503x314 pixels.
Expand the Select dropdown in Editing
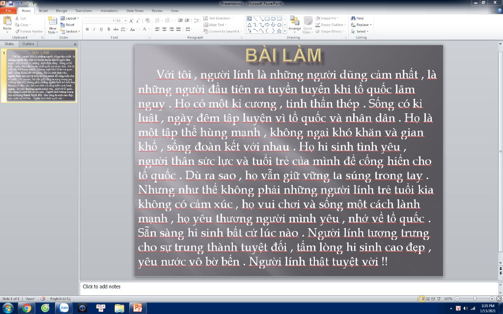(361, 31)
